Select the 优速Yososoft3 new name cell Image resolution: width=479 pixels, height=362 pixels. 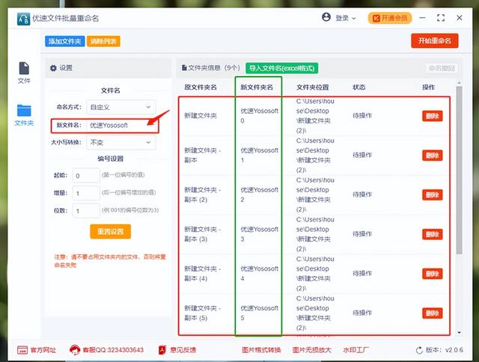(x=259, y=234)
